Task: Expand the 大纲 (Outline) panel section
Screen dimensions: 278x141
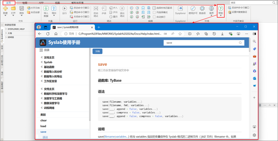Action: coord(6,33)
